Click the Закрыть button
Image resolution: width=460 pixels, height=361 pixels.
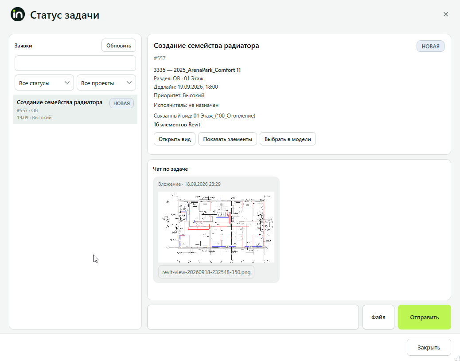pyautogui.click(x=429, y=348)
